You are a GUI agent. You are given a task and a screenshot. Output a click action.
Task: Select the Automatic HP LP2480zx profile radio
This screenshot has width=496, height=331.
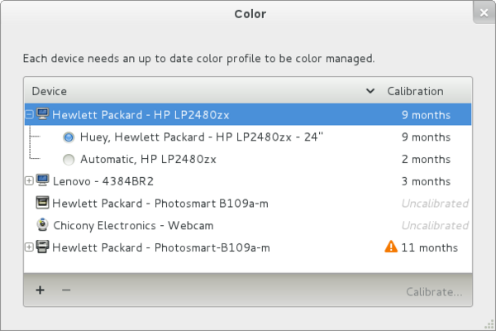coord(69,159)
